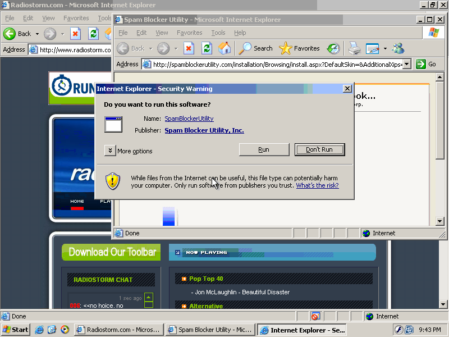Click the Outlook Express Quick Launch icon
Viewport: 449px width, 337px height.
(x=52, y=330)
